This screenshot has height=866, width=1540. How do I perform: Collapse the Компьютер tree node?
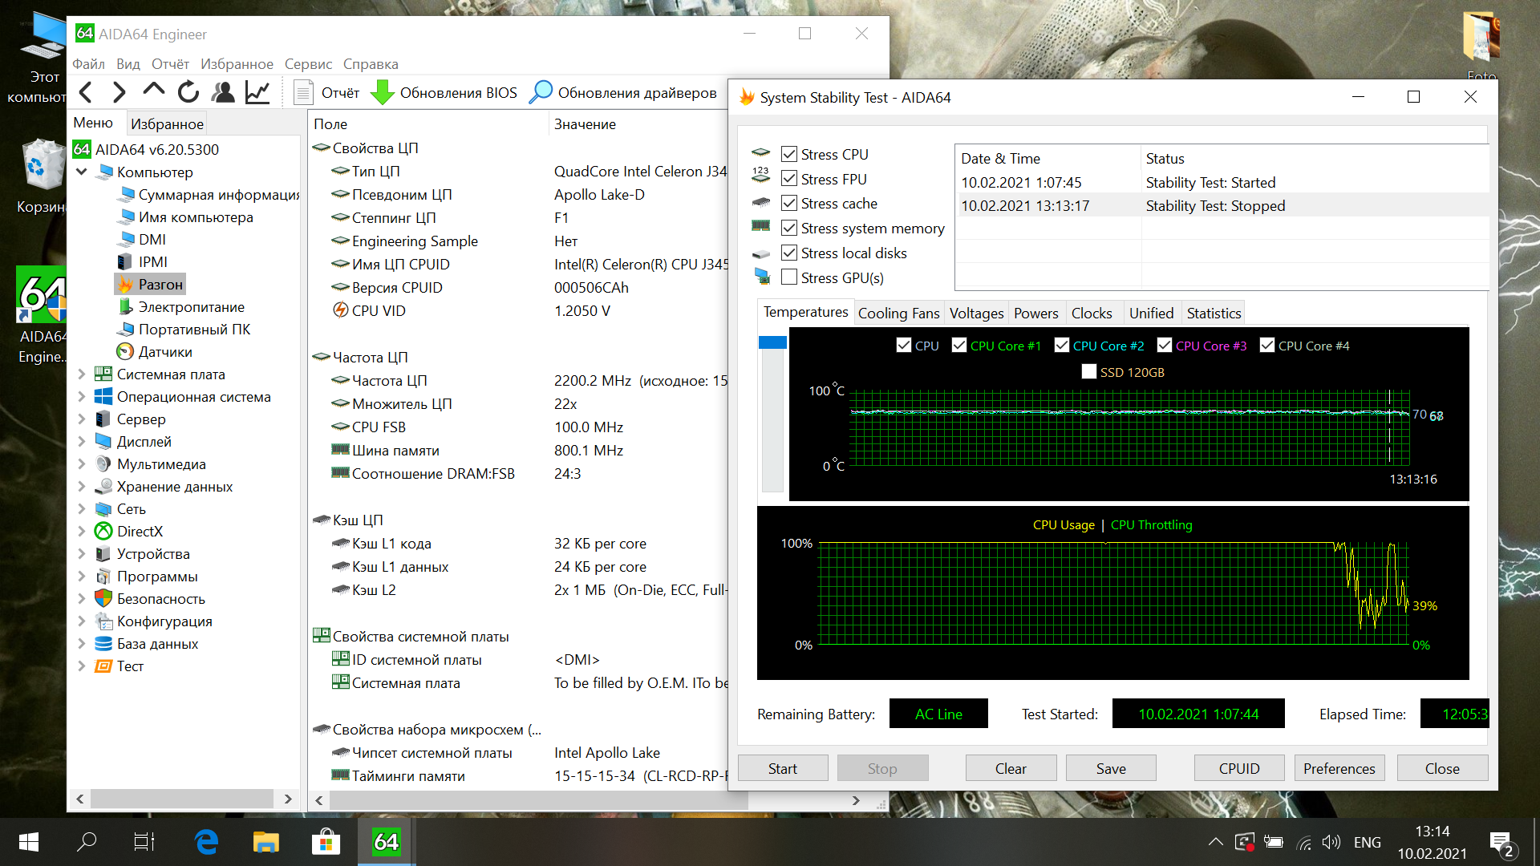[x=81, y=172]
